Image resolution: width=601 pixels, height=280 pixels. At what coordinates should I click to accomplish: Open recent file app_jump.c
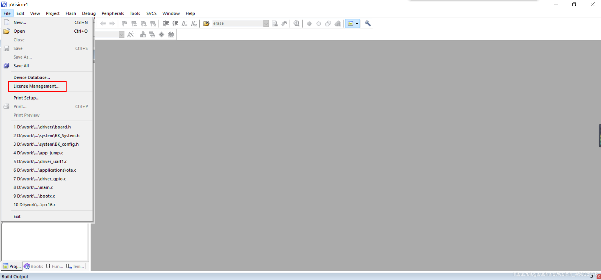47,153
